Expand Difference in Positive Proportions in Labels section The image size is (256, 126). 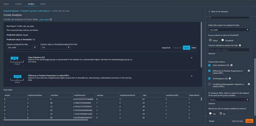pos(192,76)
